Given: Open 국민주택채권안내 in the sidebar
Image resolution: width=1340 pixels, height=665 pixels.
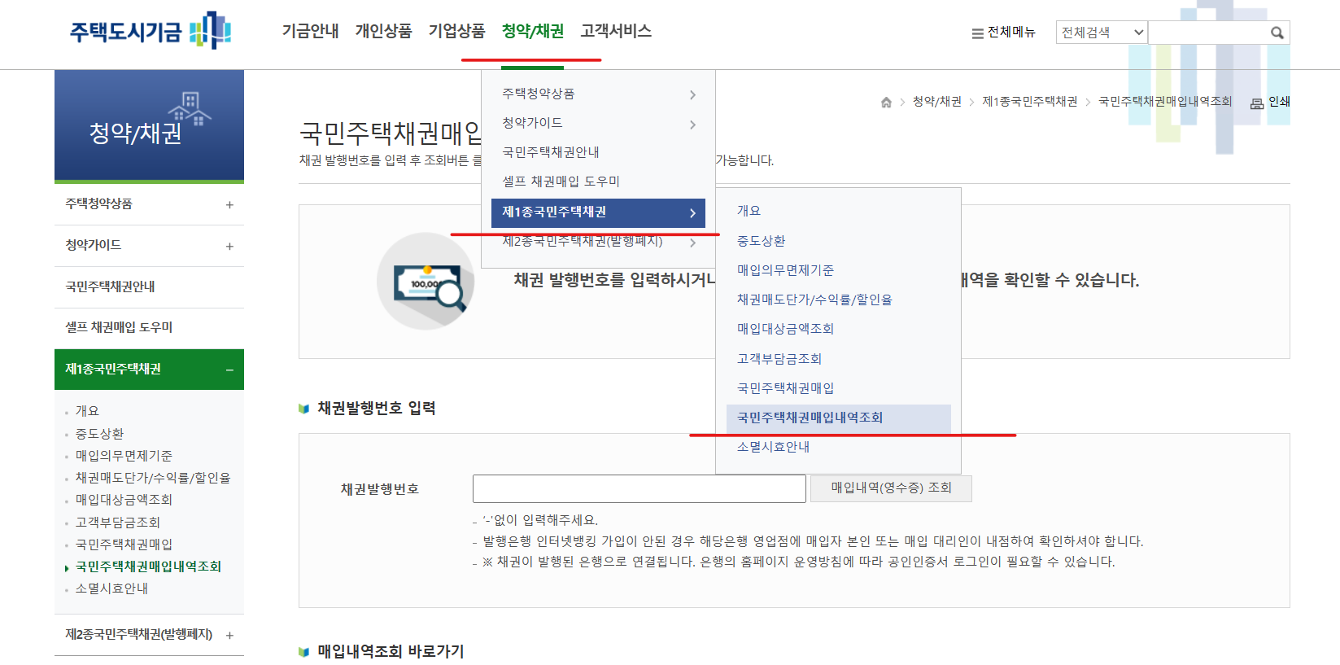Looking at the screenshot, I should [110, 287].
